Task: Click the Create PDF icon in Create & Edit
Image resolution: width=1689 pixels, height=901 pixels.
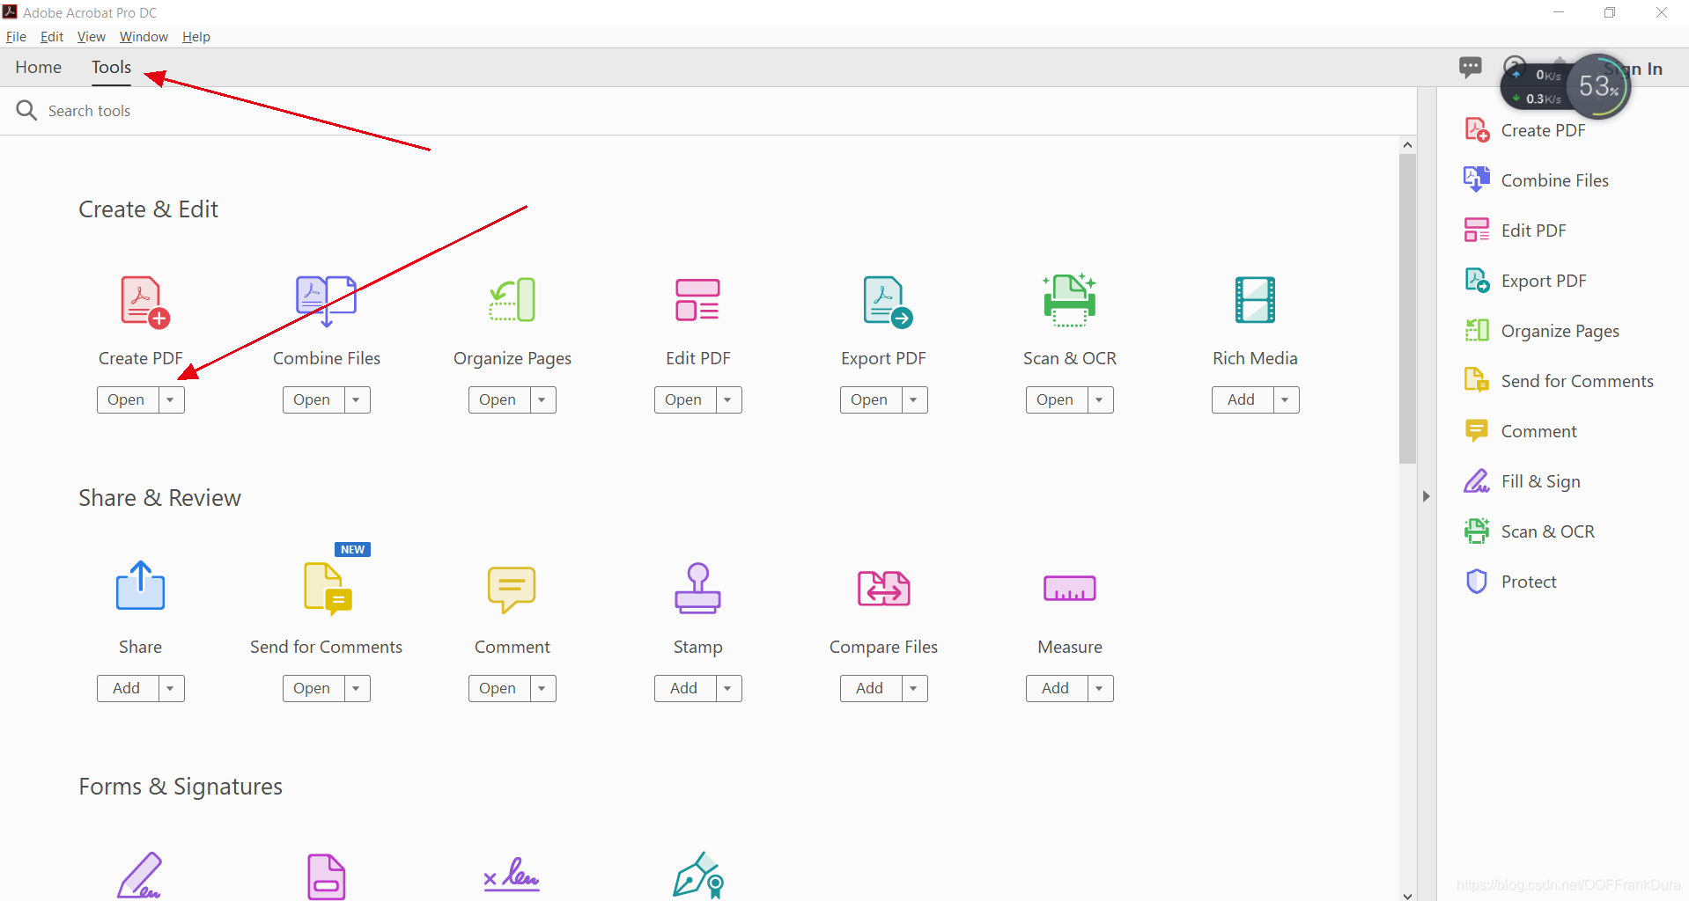Action: point(144,302)
